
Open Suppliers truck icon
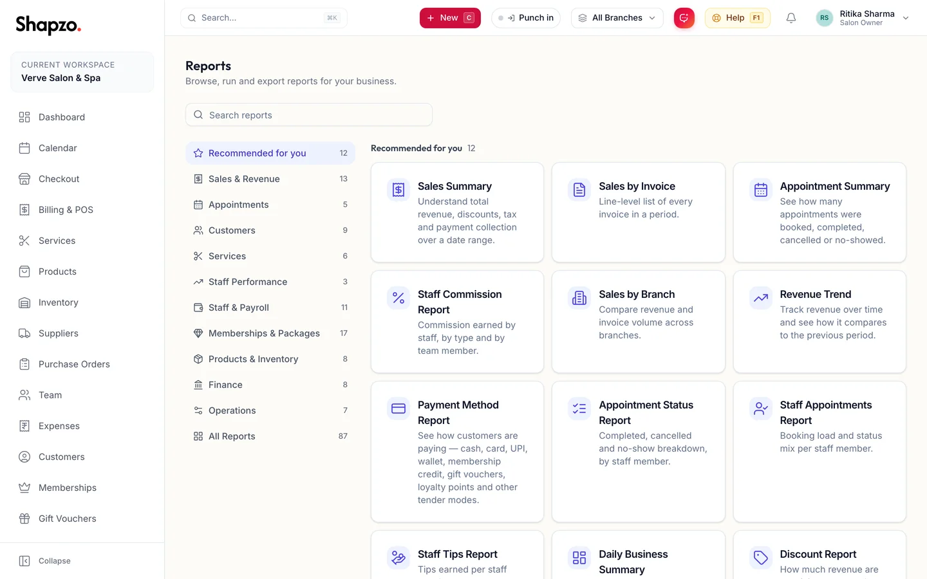24,333
